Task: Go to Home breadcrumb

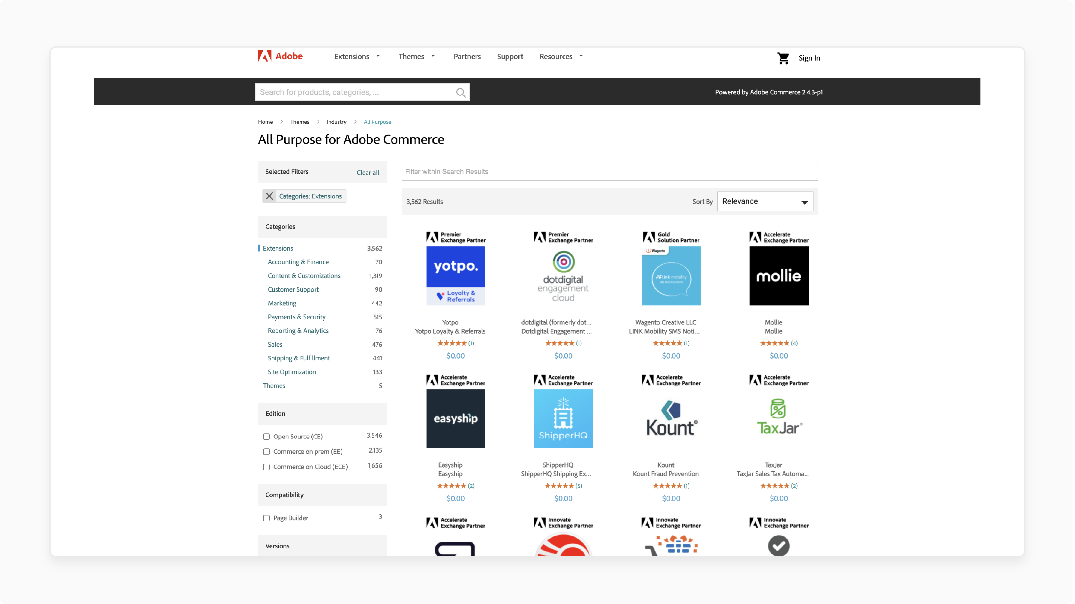Action: (x=265, y=122)
